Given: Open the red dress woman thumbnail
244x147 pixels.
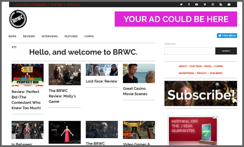Looking at the screenshot, I should 64,132.
